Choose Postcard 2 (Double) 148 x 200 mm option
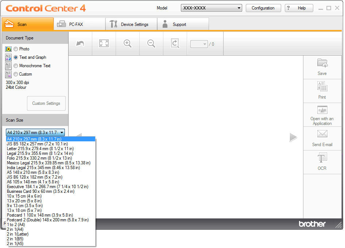Viewport: 345px width, 248px height. (51, 220)
